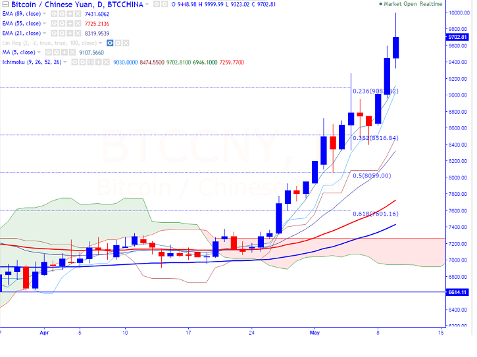Viewport: 477px width, 357px height.
Task: Click the Bitcoin / Chinese Yuan, D, BTCCHINA title
Action: [77, 5]
